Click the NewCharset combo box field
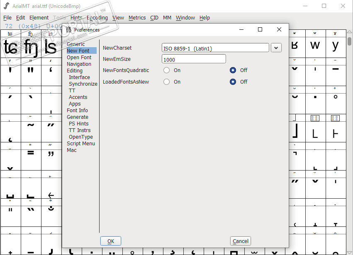 tap(215, 48)
